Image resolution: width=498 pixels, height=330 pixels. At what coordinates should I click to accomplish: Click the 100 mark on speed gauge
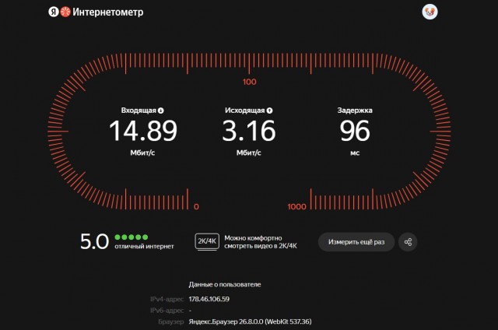249,82
